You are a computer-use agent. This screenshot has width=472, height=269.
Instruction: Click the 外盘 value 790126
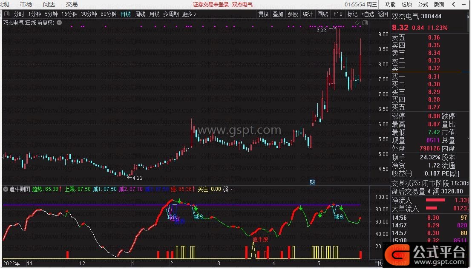click(x=430, y=149)
